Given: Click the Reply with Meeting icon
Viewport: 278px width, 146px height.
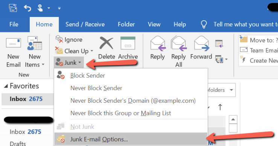Looking at the screenshot, I should 219,44.
